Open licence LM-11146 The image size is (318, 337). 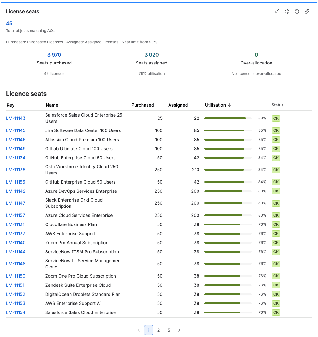16,140
